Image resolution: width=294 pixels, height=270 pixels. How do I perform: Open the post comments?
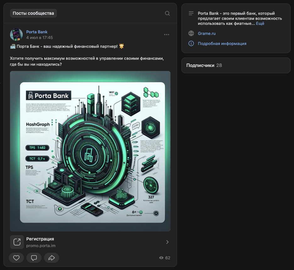point(34,258)
